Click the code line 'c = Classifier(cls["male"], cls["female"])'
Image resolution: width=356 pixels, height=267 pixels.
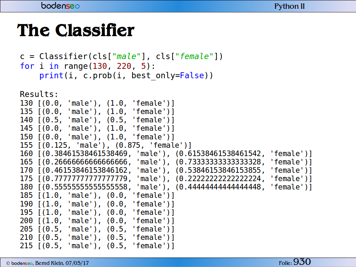[121, 56]
